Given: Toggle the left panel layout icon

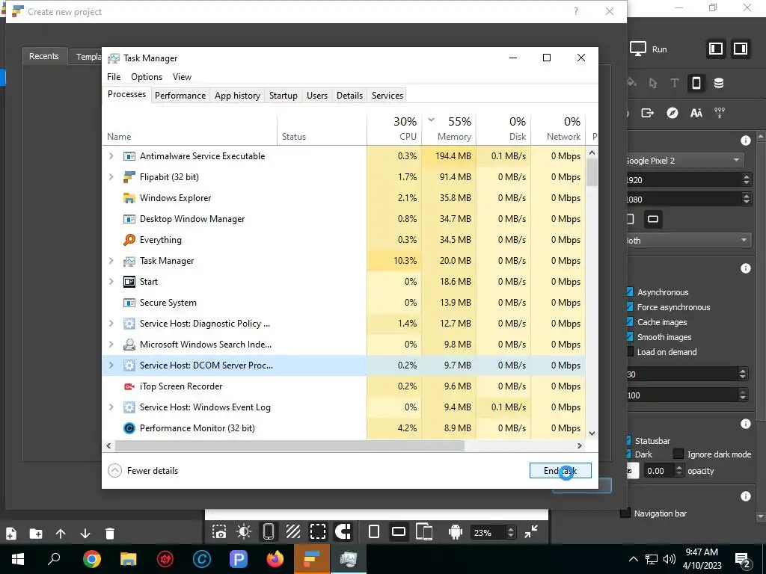Looking at the screenshot, I should point(716,49).
